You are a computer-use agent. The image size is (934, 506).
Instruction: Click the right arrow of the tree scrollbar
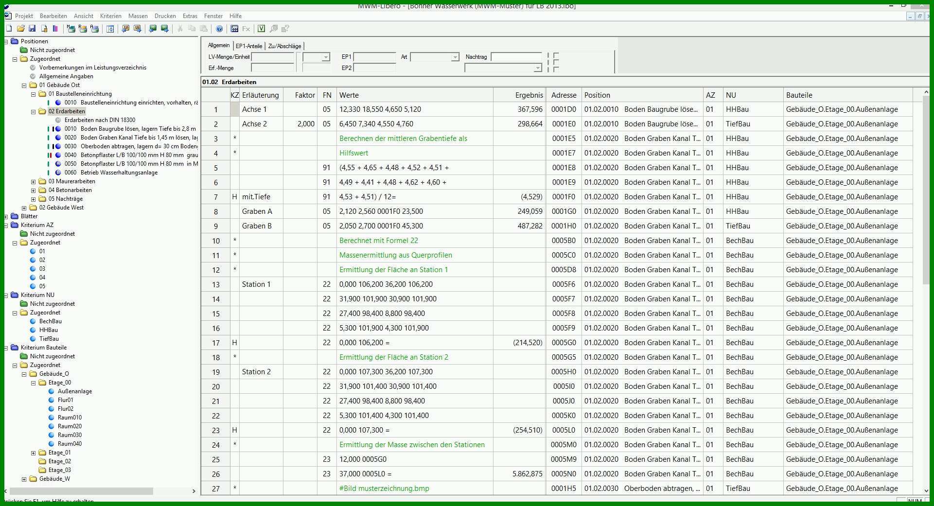coord(194,491)
